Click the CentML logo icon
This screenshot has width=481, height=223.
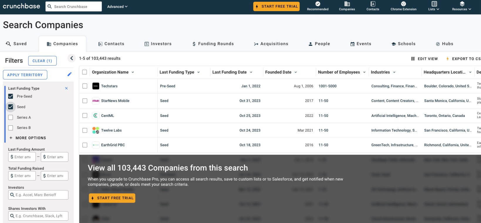[96, 115]
